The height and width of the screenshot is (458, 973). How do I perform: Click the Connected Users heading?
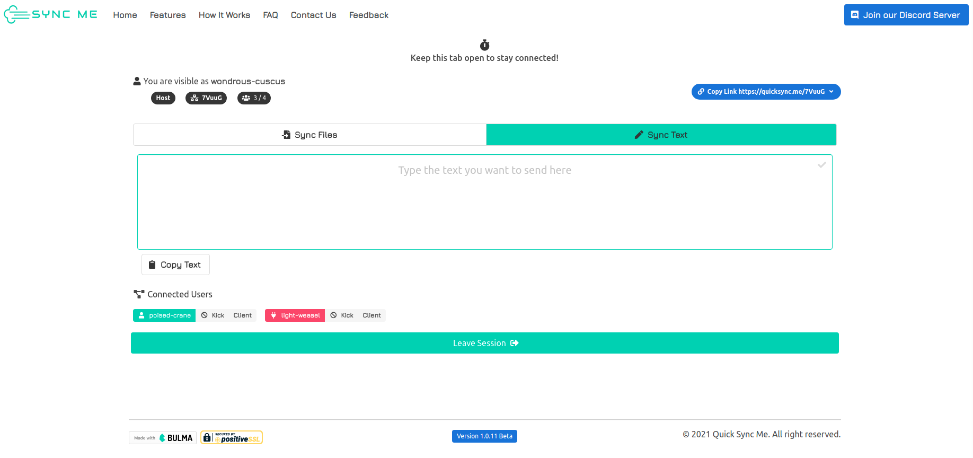coord(180,294)
